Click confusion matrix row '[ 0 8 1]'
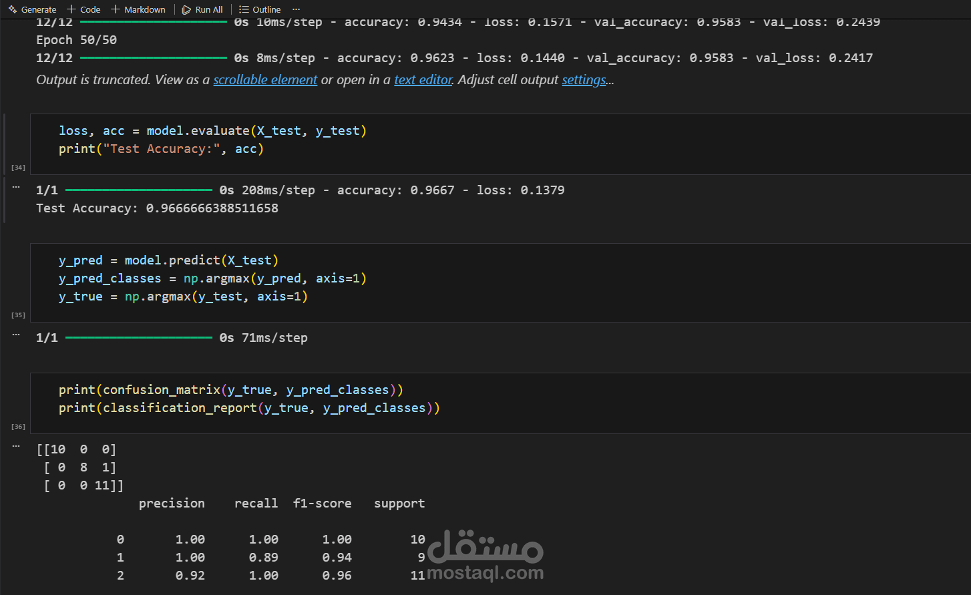This screenshot has height=595, width=971. tap(79, 467)
